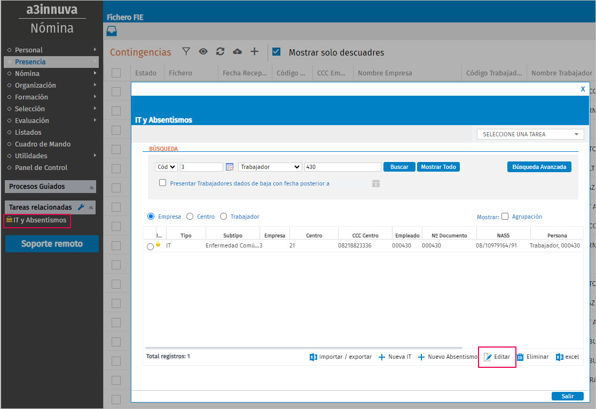Add new contingencia with plus icon
Screen dimensions: 596x409
tap(254, 51)
